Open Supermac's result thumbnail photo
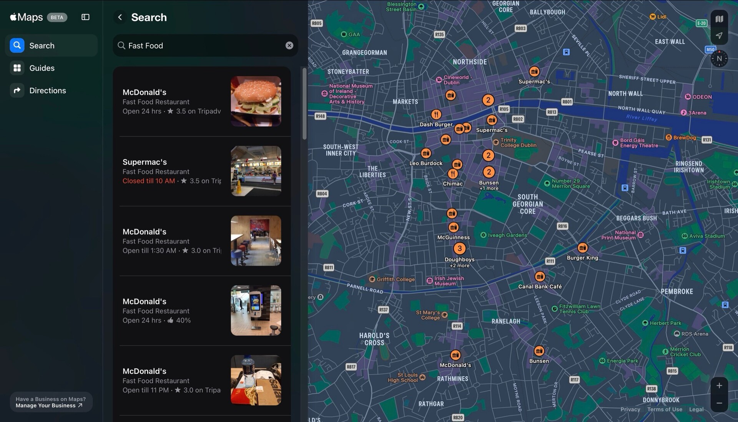 [256, 171]
